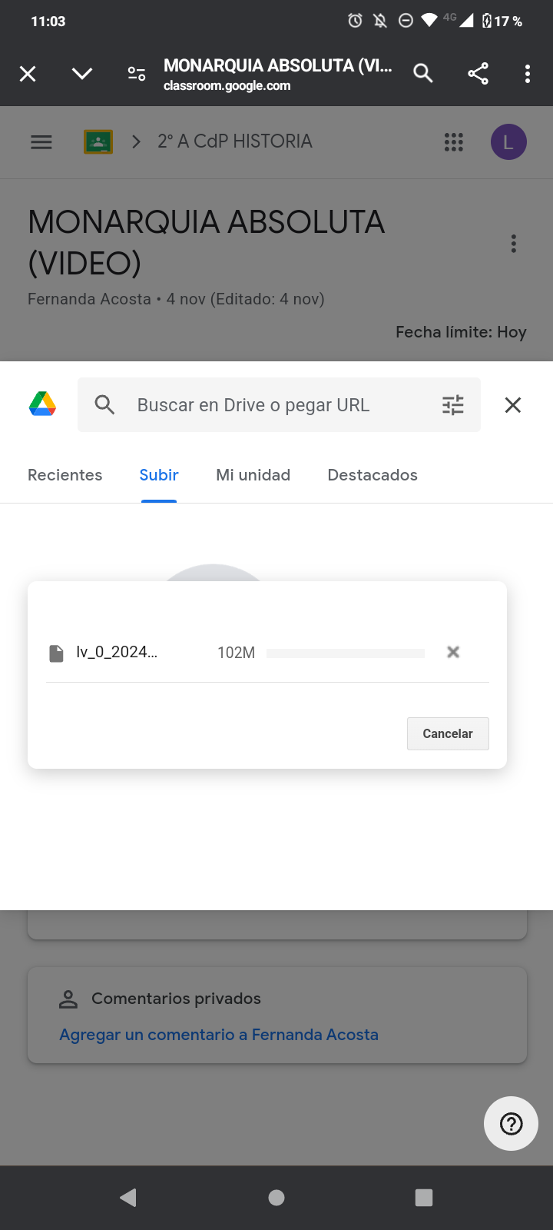553x1230 pixels.
Task: Remove the lv_0_2024 file from upload
Action: coord(453,652)
